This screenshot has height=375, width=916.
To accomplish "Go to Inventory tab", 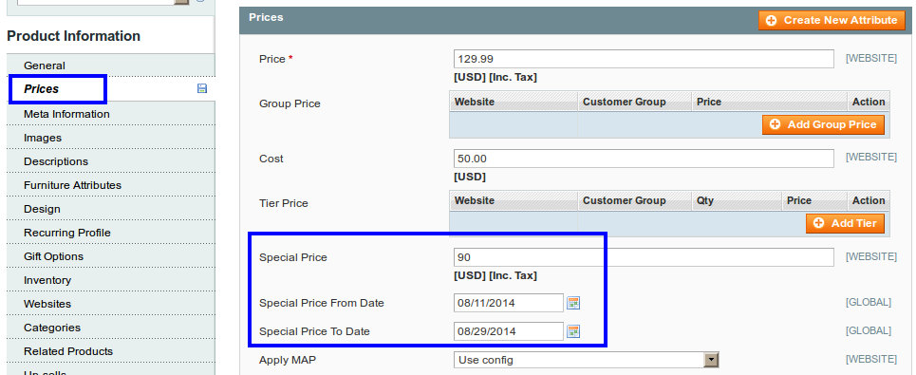I will (111, 280).
